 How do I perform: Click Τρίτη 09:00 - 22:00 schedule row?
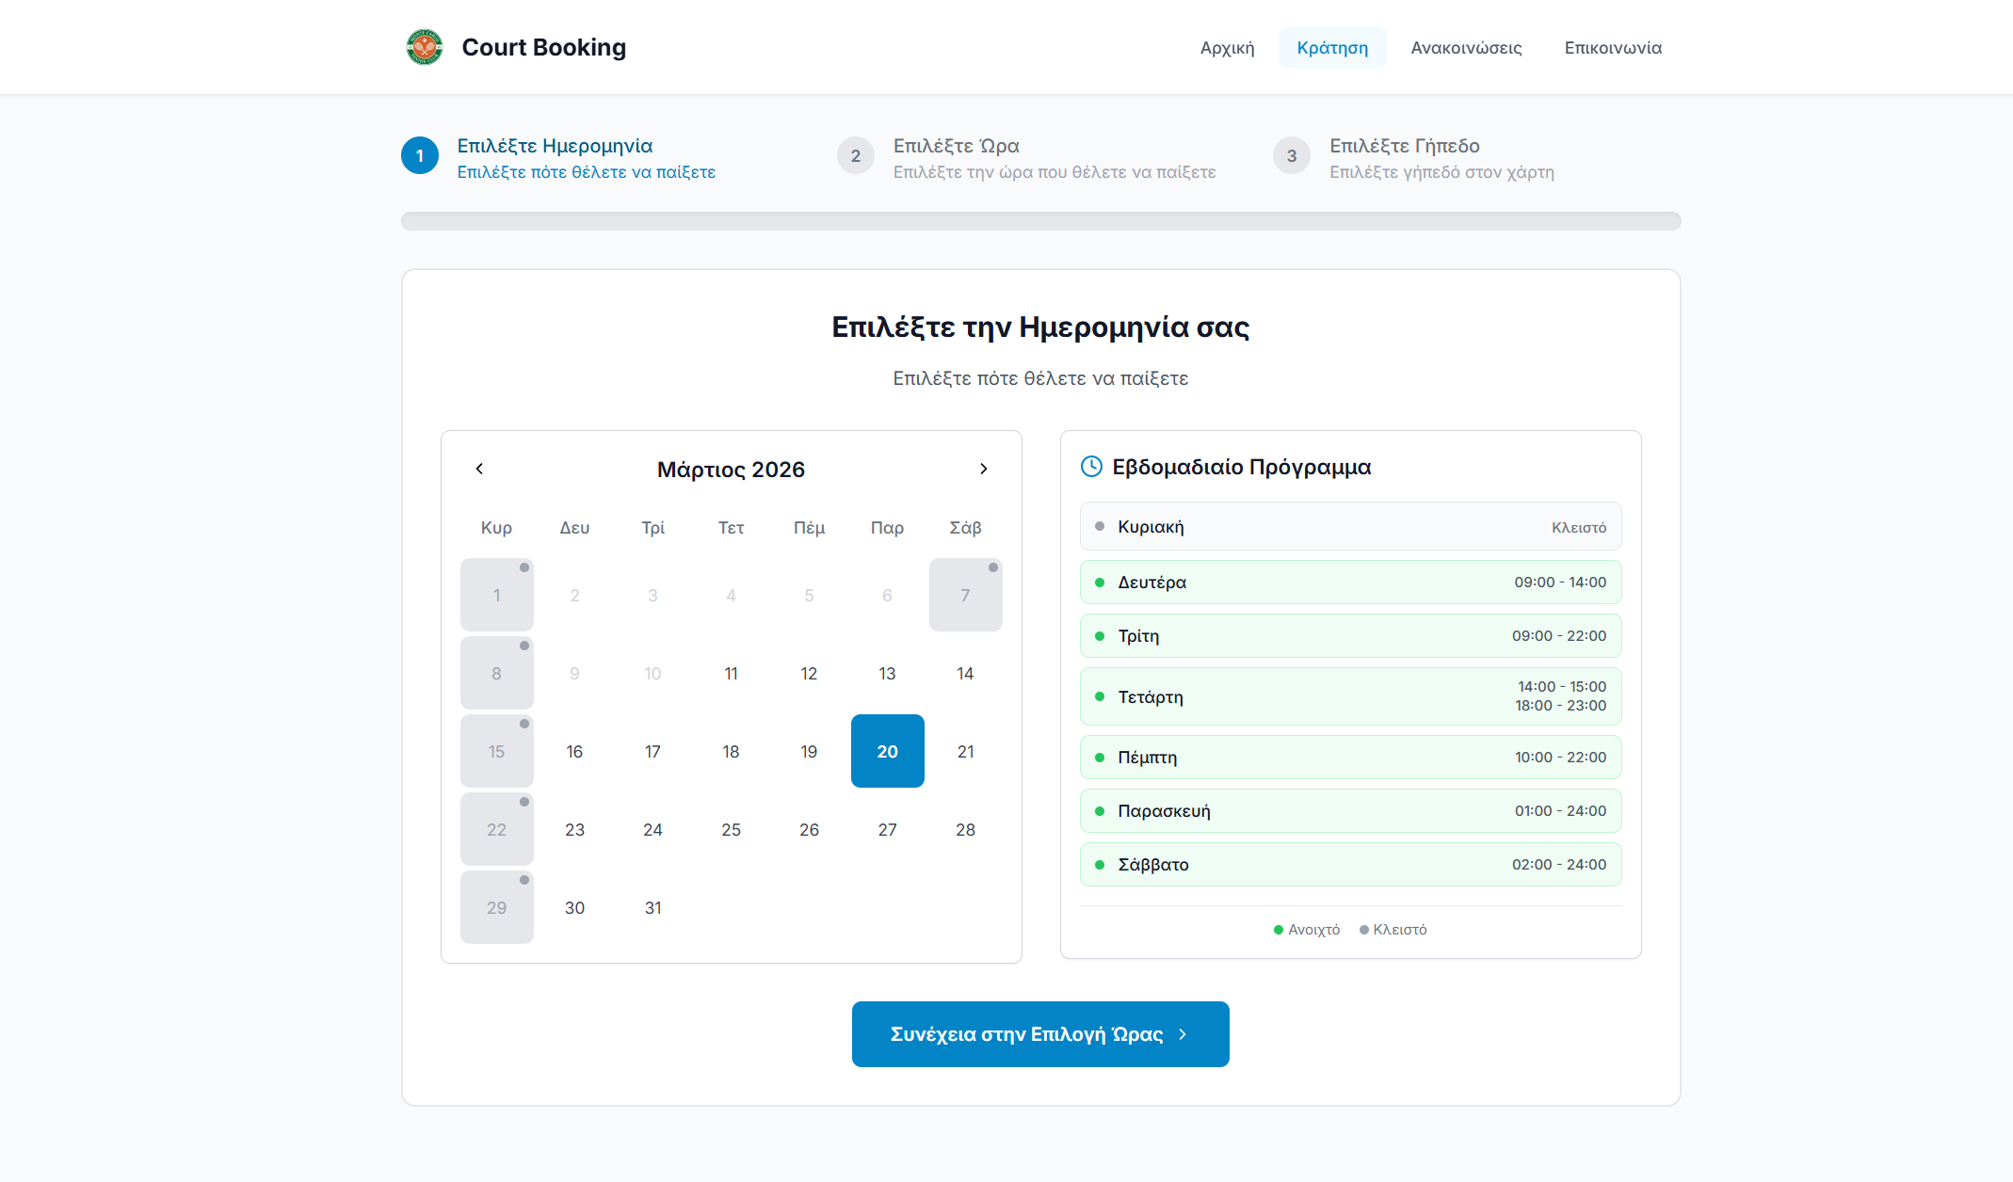point(1350,636)
